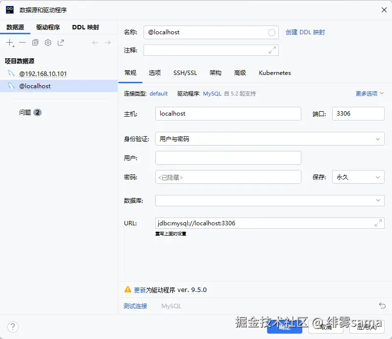Click MySQL icon beside @192.168.10.101

pos(11,73)
